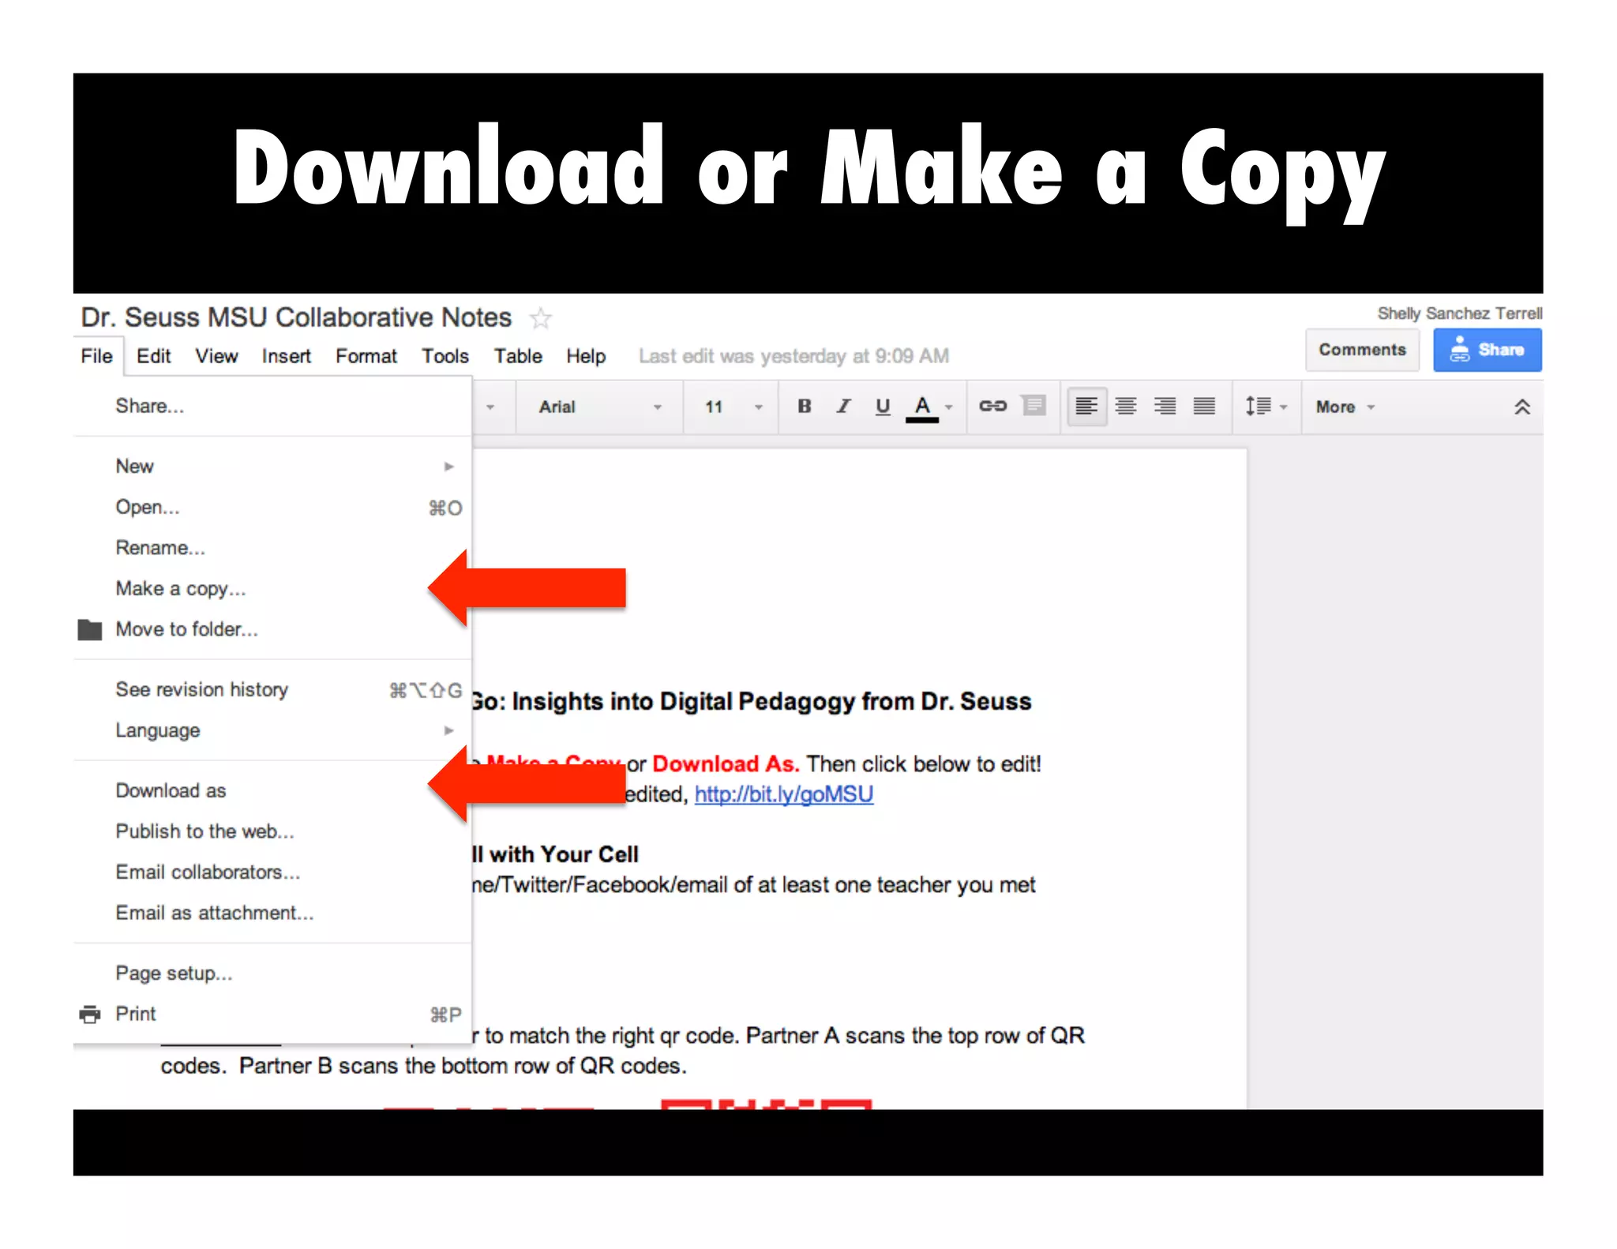The height and width of the screenshot is (1249, 1617).
Task: Expand the Language submenu
Action: tap(272, 731)
